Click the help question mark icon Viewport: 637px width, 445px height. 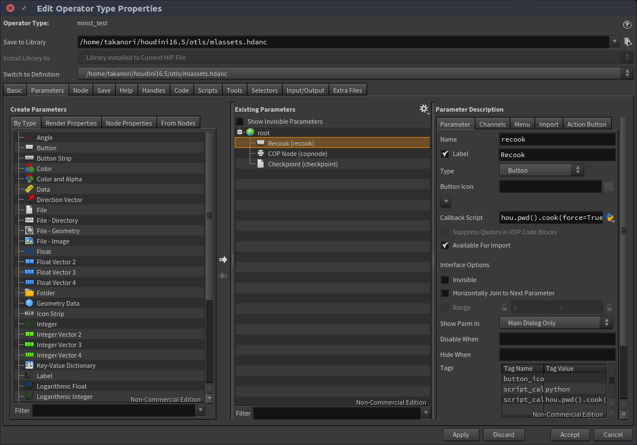click(x=627, y=25)
